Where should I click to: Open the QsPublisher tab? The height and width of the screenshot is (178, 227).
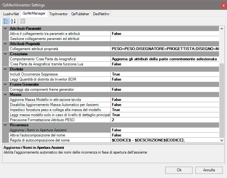[x=80, y=14]
